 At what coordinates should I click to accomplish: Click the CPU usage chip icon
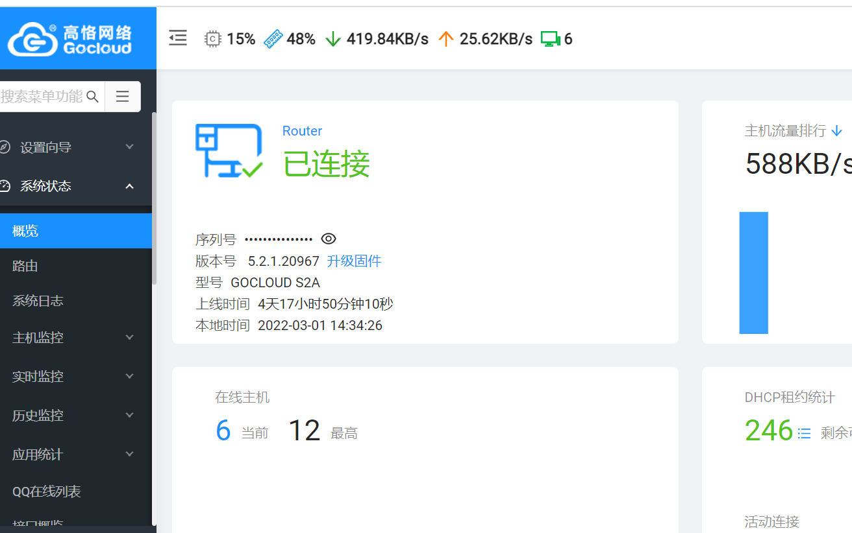[x=213, y=39]
